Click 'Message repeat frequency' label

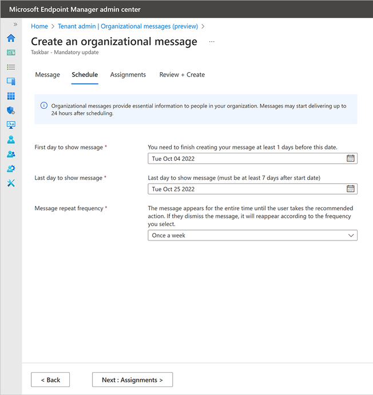point(69,208)
